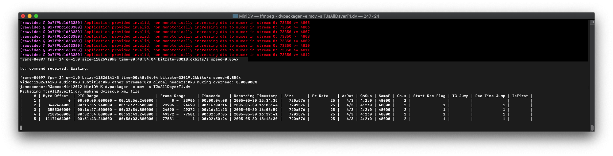Click recording timestamp 2005-05-30 18:13:30

click(x=256, y=119)
